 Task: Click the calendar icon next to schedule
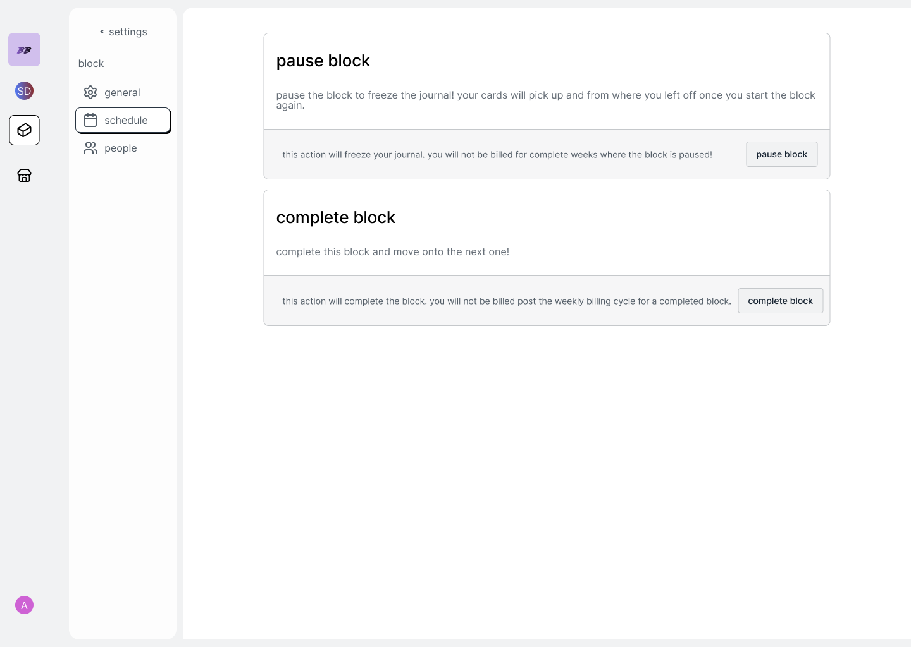90,120
